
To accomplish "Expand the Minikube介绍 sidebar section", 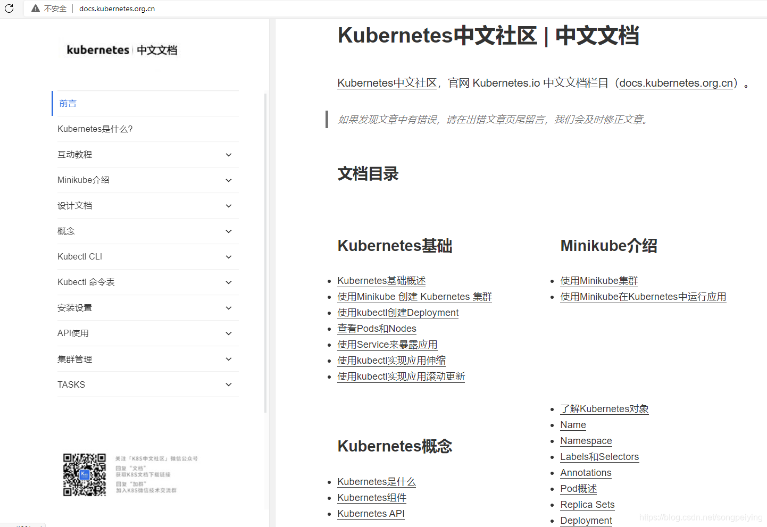I will (x=228, y=180).
